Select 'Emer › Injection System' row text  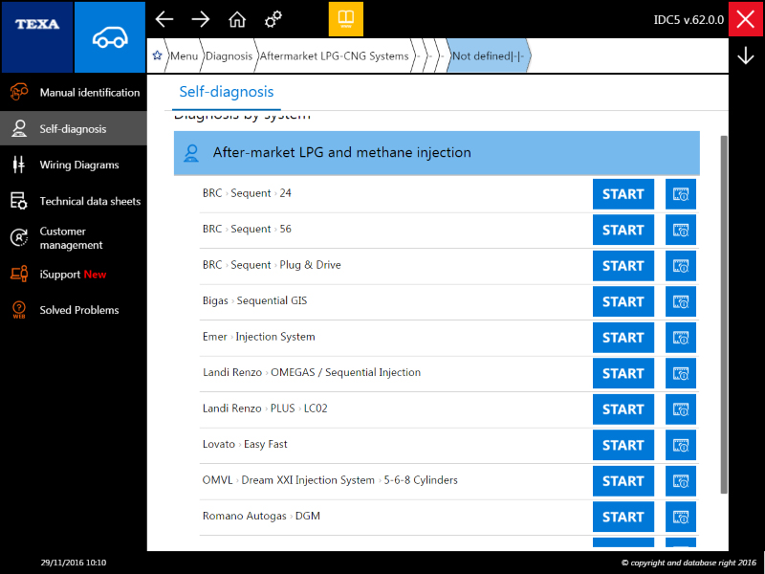(x=258, y=337)
